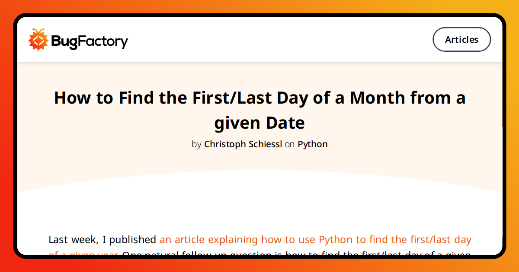Click the word 'by' in the byline
519x272 pixels.
pos(196,144)
